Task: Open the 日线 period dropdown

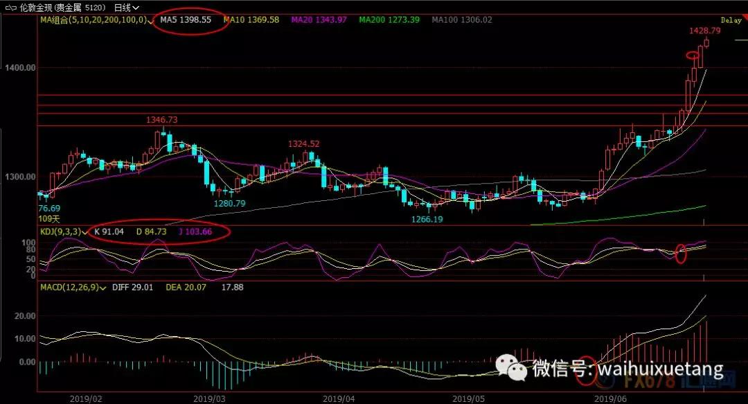Action: [125, 8]
